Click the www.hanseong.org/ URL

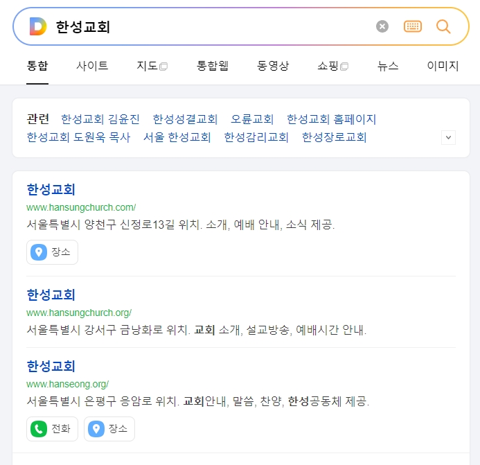click(x=67, y=384)
